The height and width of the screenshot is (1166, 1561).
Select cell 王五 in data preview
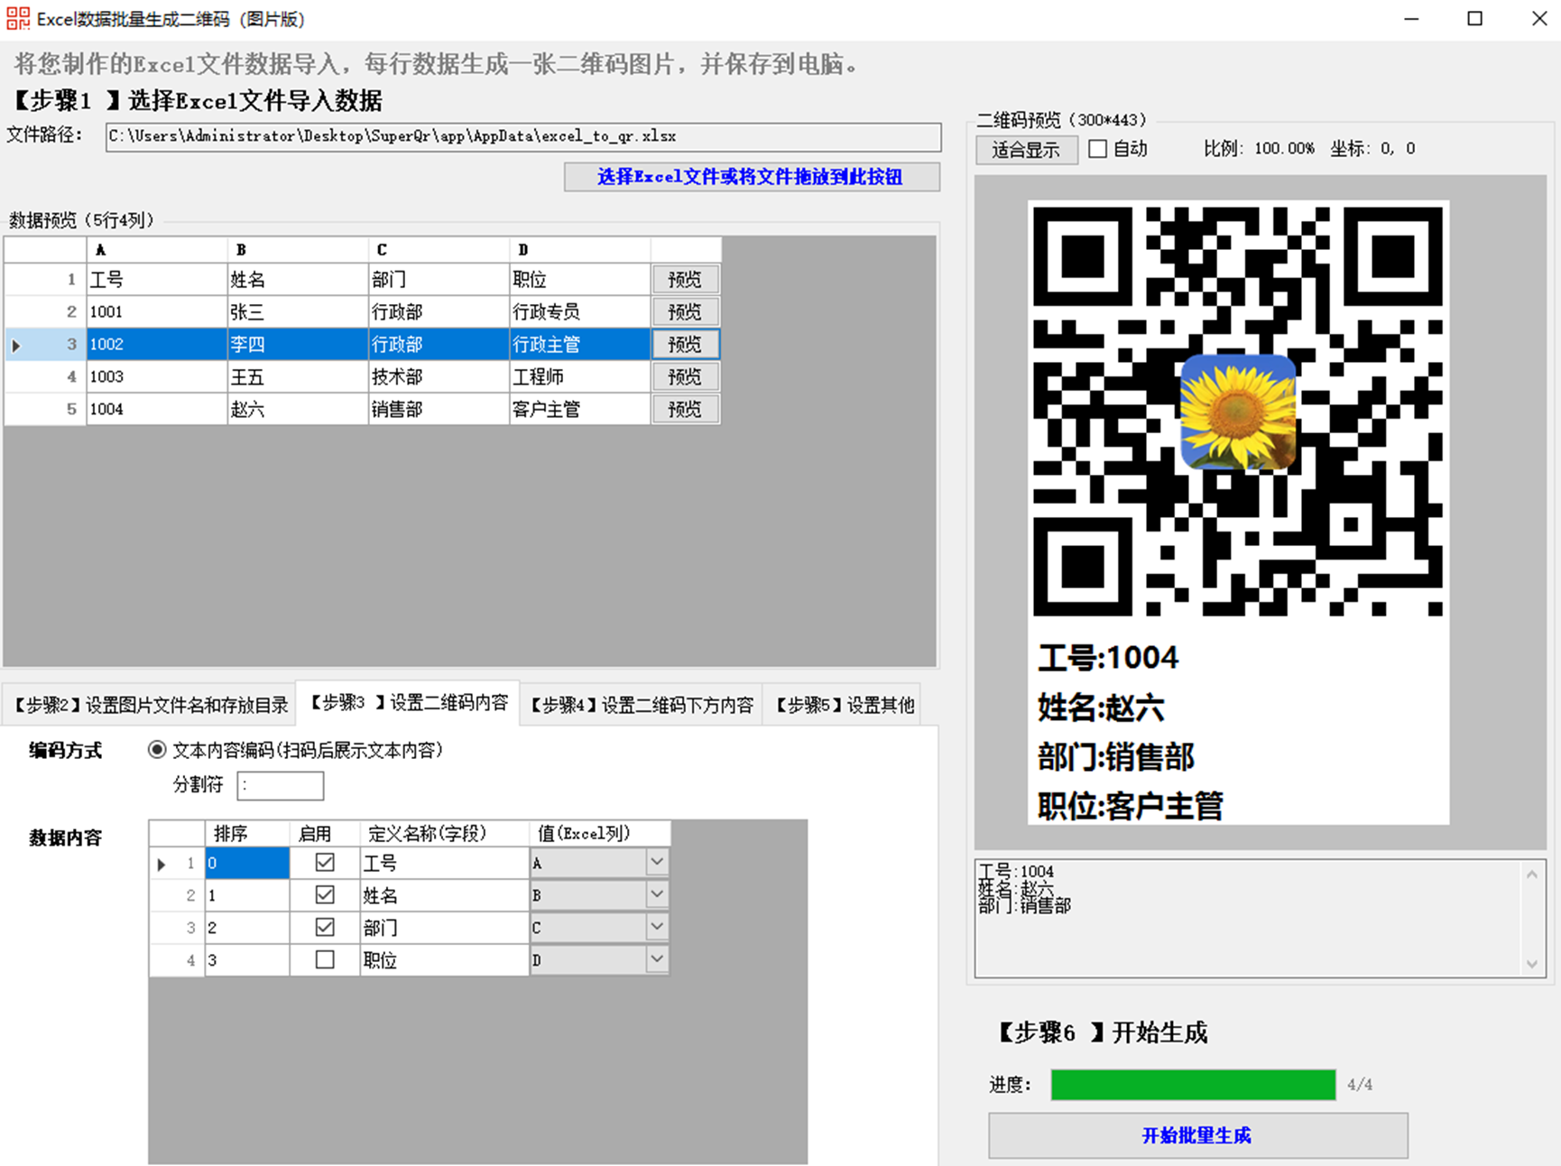(x=298, y=377)
